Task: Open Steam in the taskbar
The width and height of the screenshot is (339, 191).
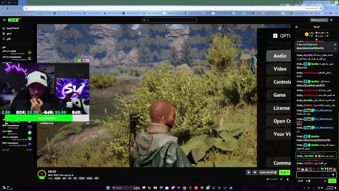Action: (231, 188)
